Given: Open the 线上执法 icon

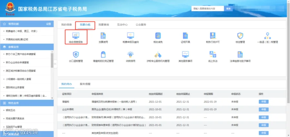Looking at the screenshot, I should click(x=213, y=54).
